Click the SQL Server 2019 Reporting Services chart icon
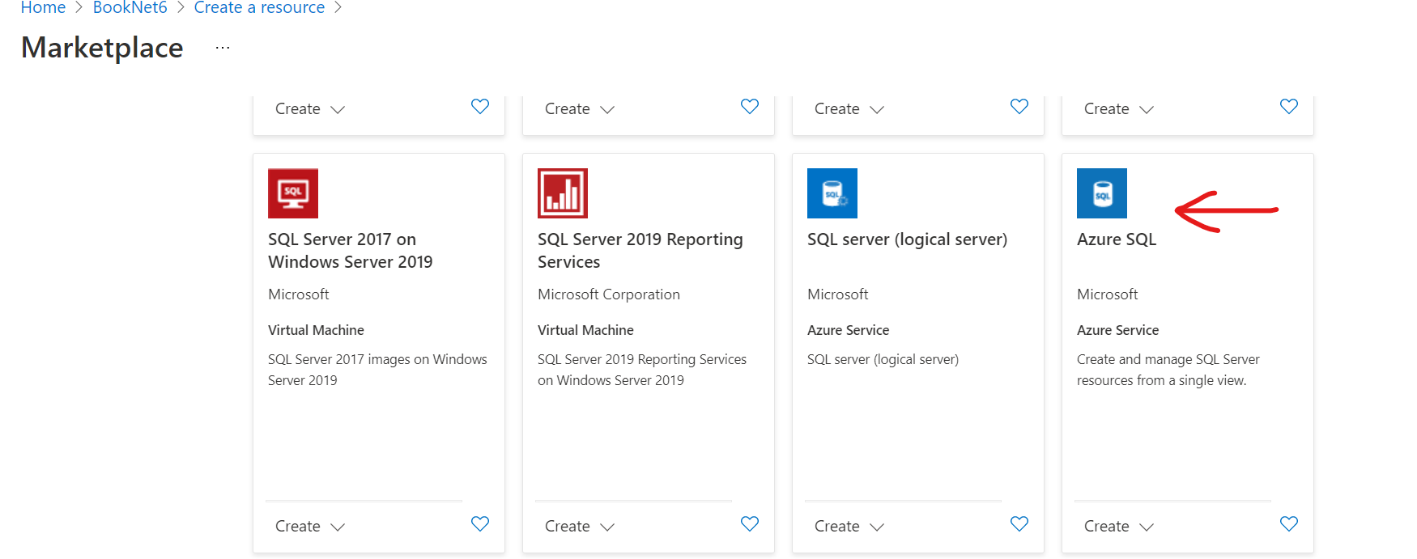 (563, 193)
